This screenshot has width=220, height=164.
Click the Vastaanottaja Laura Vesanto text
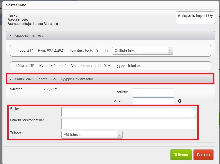click(33, 24)
